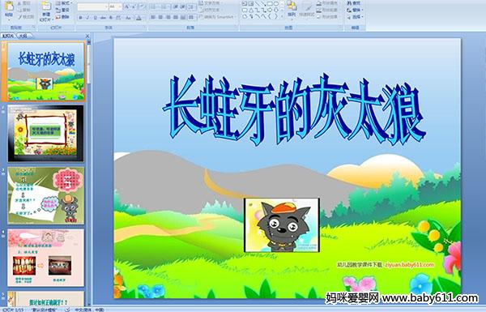Open the Select dropdown in editing group
Viewport: 486px width, 312px height.
356,17
